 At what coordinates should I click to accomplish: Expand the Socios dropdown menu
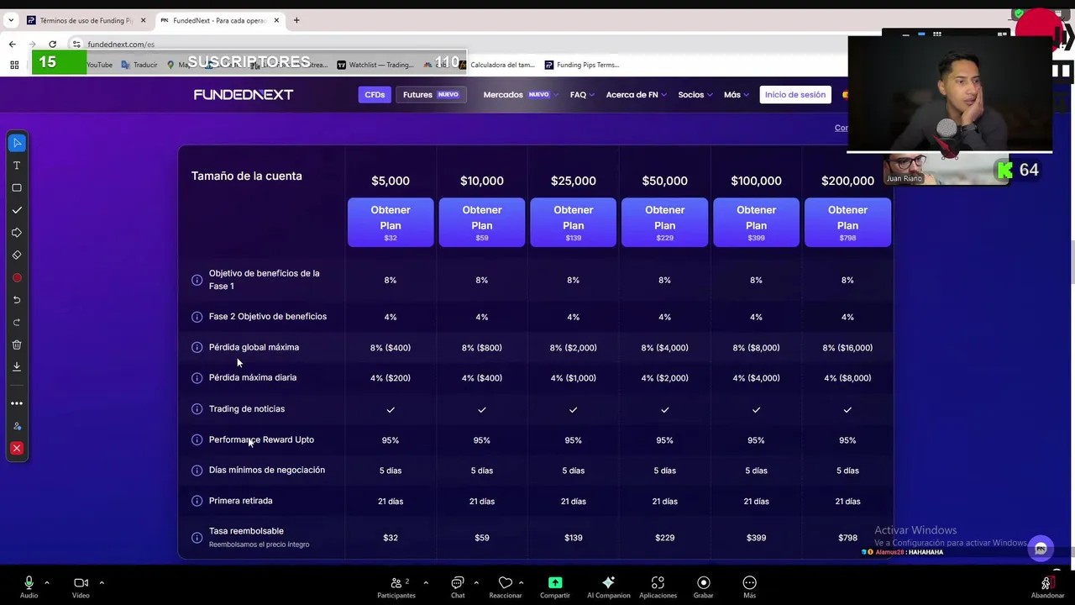tap(695, 95)
